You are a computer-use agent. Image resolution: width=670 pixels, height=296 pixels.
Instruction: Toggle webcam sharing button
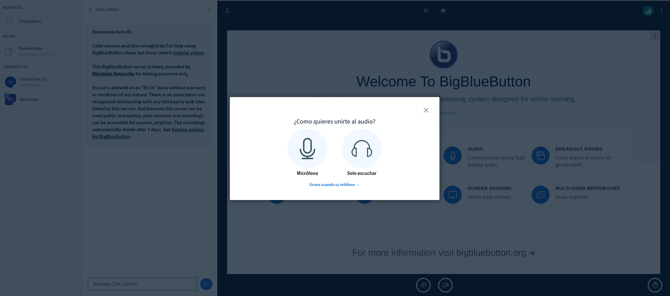(x=445, y=285)
